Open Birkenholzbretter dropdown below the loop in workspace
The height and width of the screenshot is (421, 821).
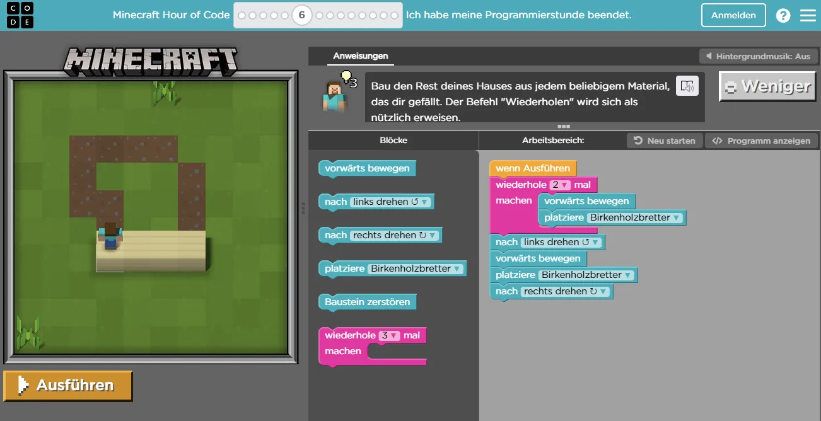click(586, 275)
